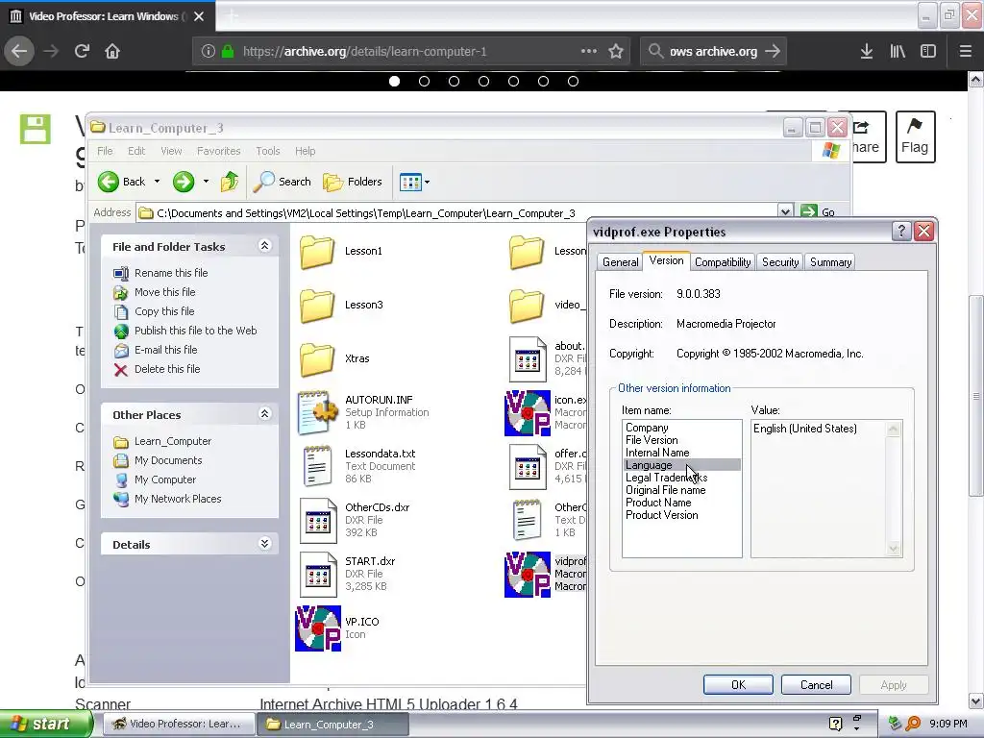The height and width of the screenshot is (738, 984).
Task: Go up one folder level icon
Action: (x=229, y=182)
